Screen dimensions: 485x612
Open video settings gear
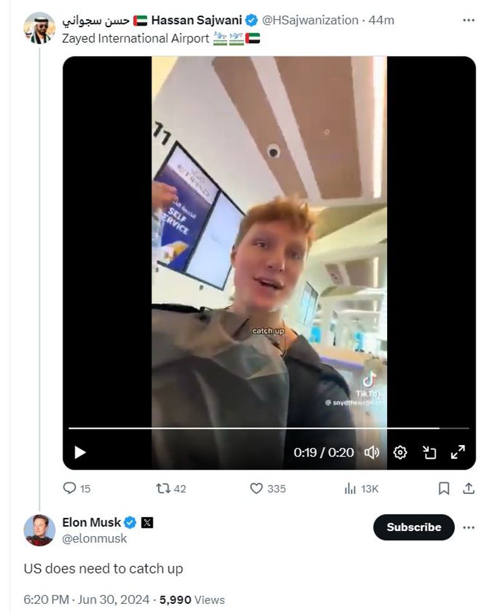400,452
